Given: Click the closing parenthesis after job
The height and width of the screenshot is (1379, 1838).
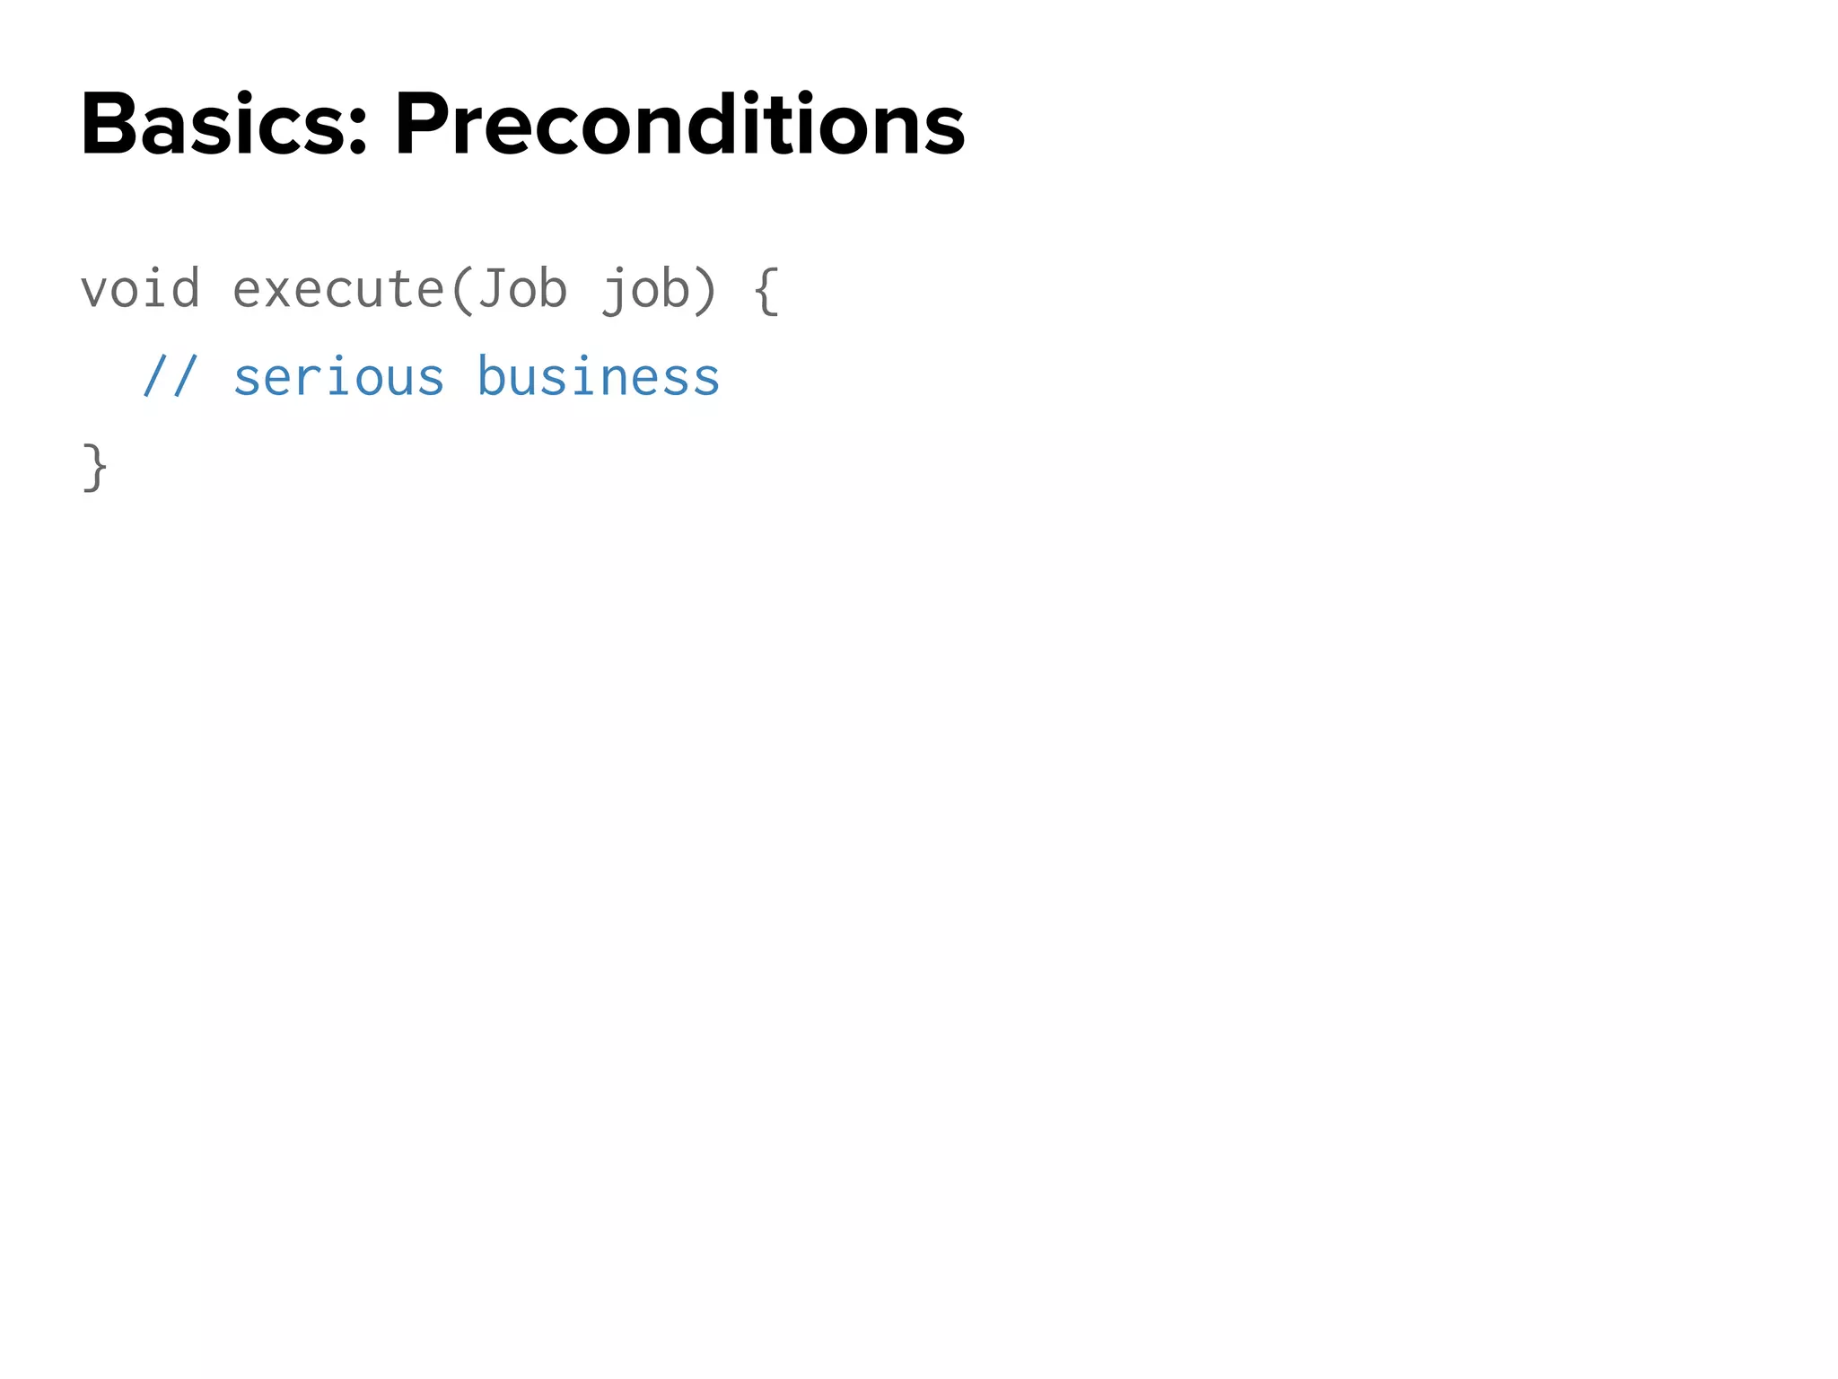Looking at the screenshot, I should point(705,290).
